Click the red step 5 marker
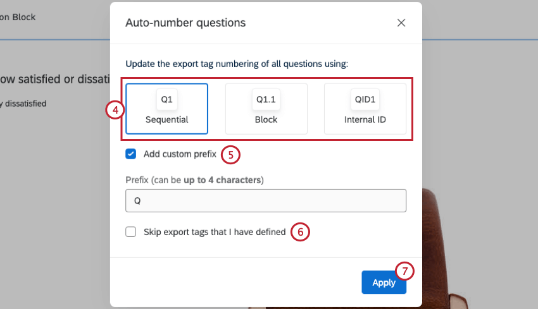The image size is (538, 309). (x=230, y=154)
